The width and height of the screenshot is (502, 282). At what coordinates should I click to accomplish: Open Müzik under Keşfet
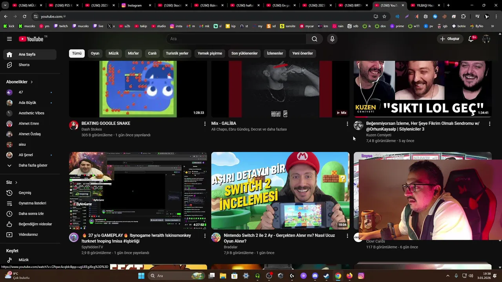coord(30,260)
